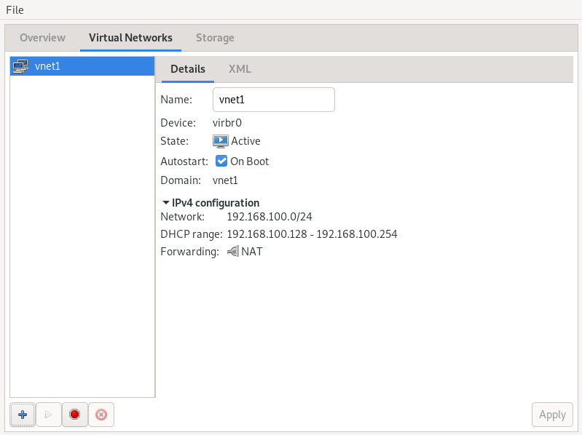This screenshot has height=435, width=582.
Task: Open the File menu
Action: [x=15, y=9]
